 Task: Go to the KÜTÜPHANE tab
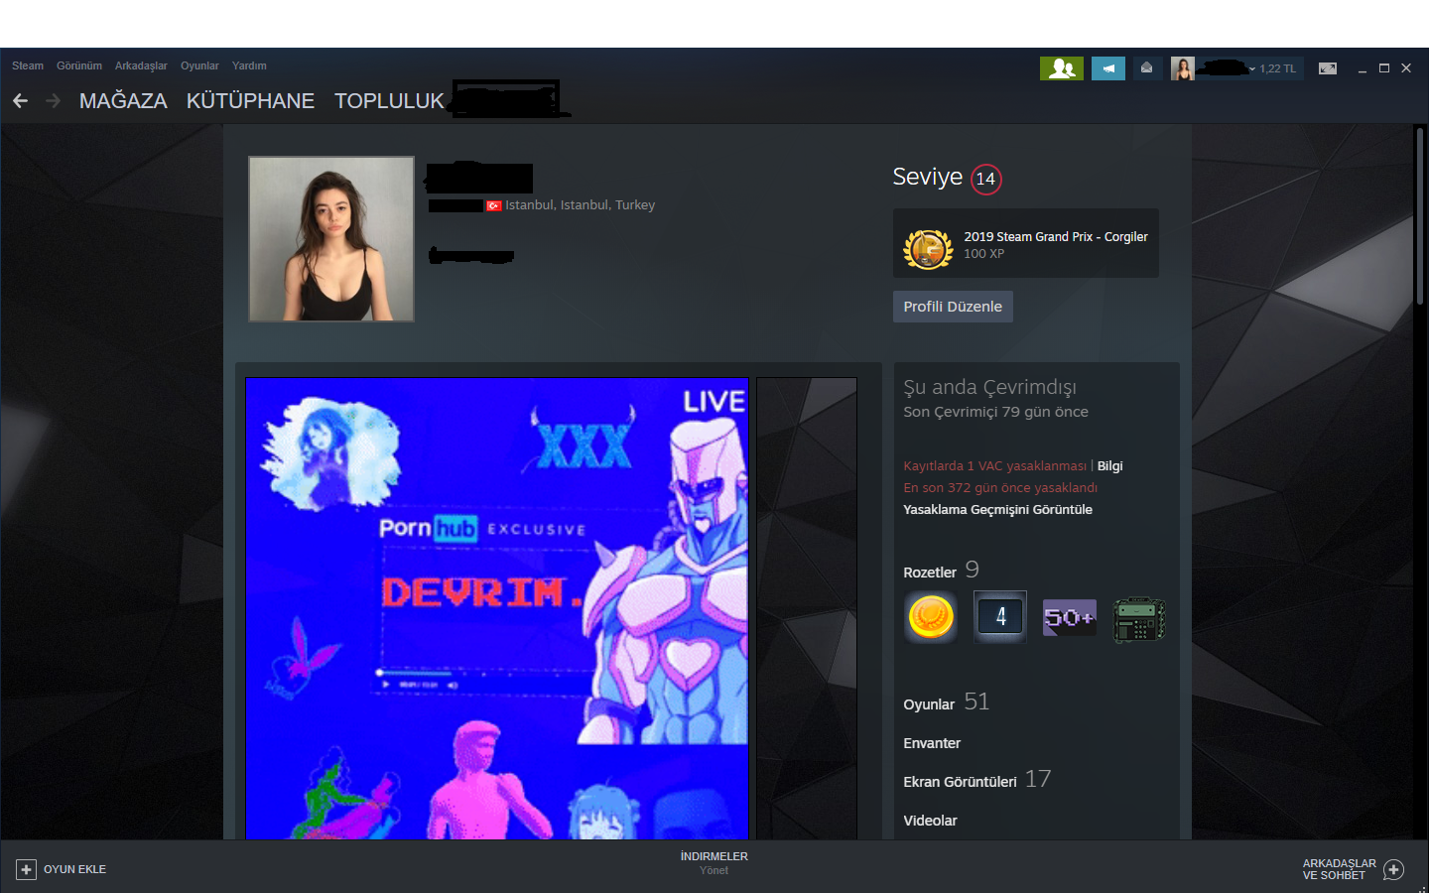(x=250, y=100)
